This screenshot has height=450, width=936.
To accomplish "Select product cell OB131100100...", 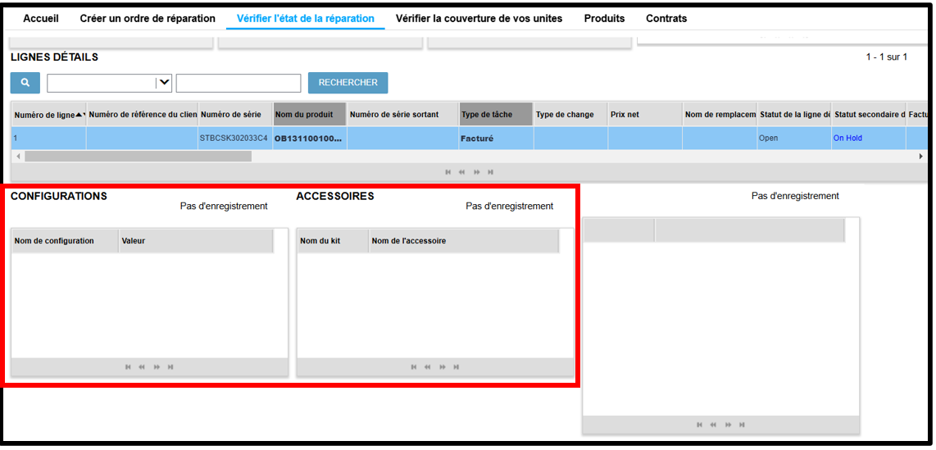I will click(309, 138).
